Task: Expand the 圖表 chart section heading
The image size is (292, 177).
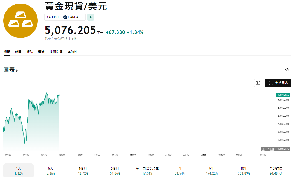Action: click(11, 70)
